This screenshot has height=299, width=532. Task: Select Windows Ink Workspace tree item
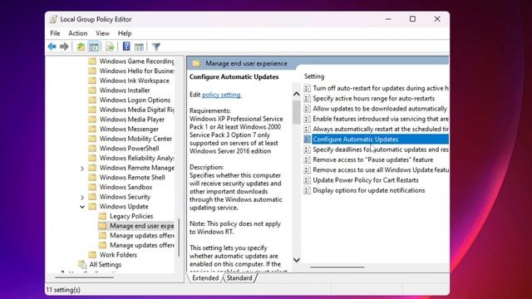135,81
